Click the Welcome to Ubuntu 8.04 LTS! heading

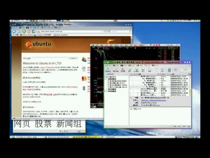coord(42,63)
